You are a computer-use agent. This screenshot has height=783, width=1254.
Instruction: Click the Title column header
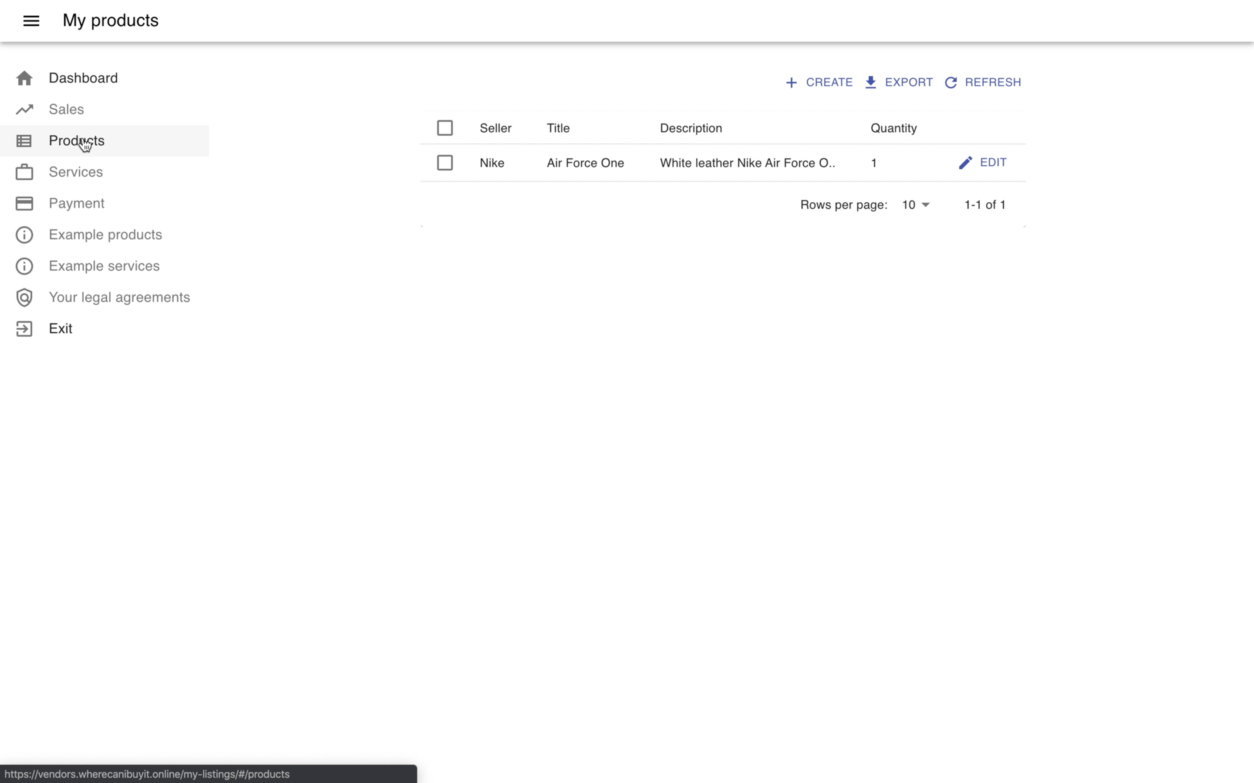558,128
